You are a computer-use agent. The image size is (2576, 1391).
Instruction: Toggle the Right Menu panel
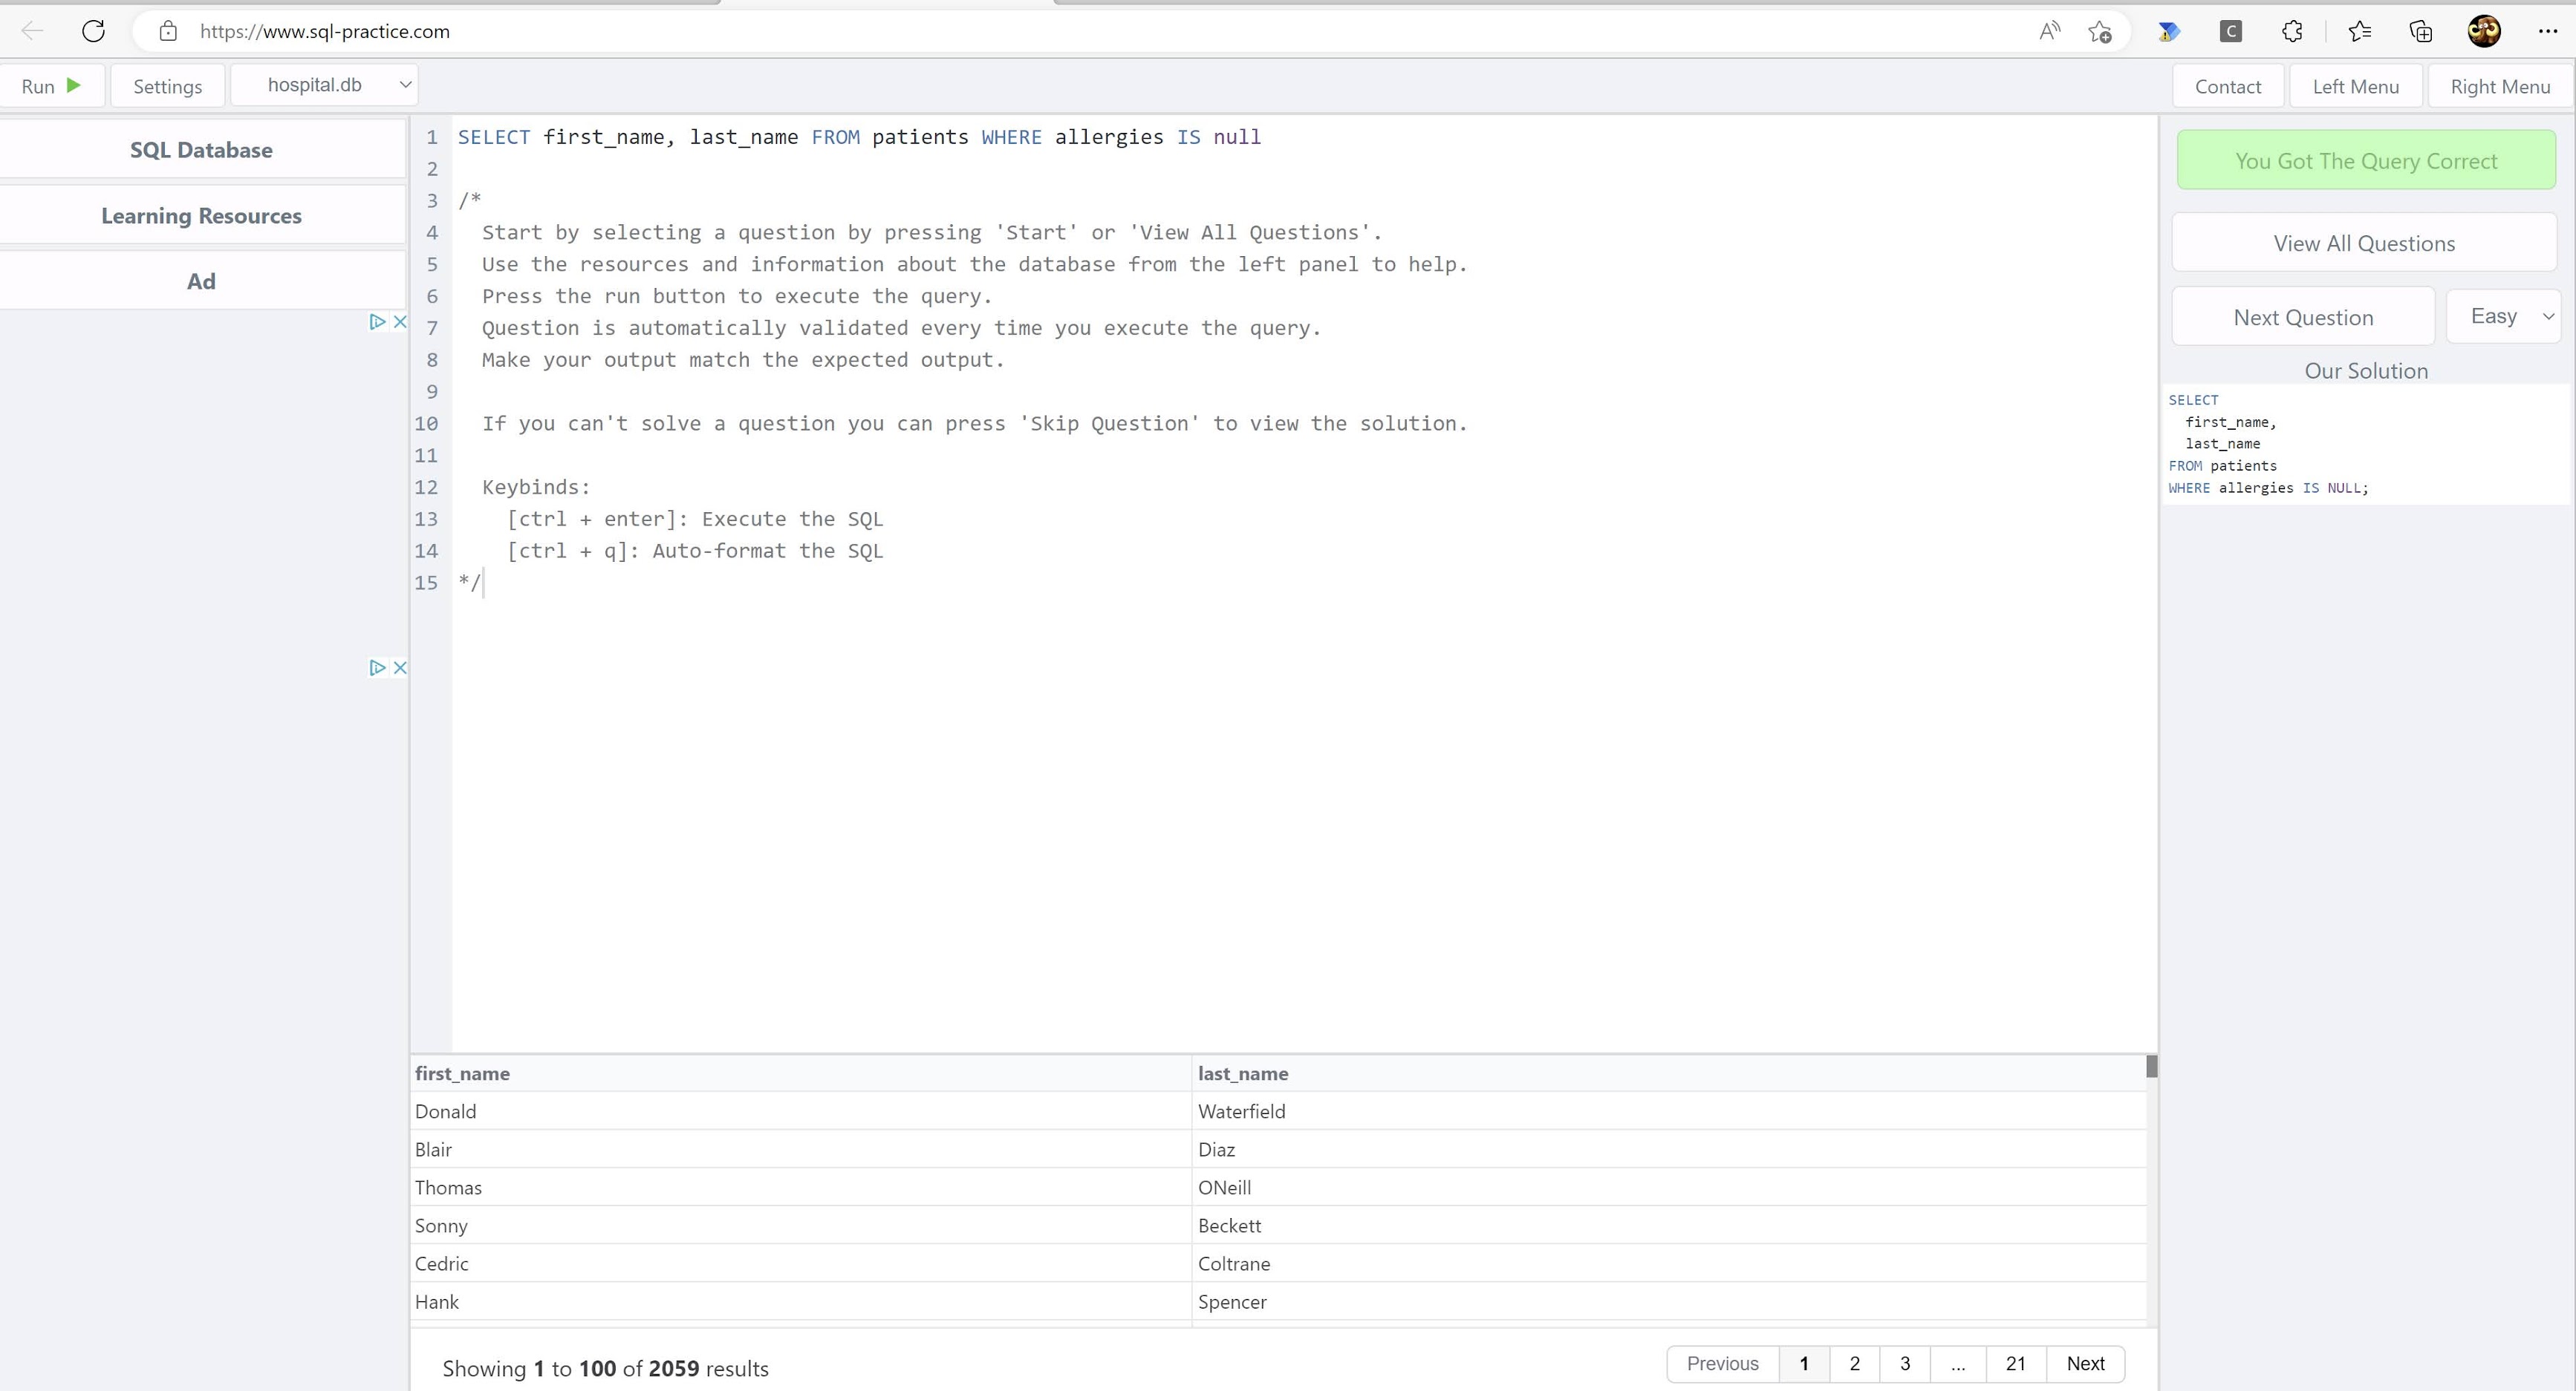coord(2500,86)
